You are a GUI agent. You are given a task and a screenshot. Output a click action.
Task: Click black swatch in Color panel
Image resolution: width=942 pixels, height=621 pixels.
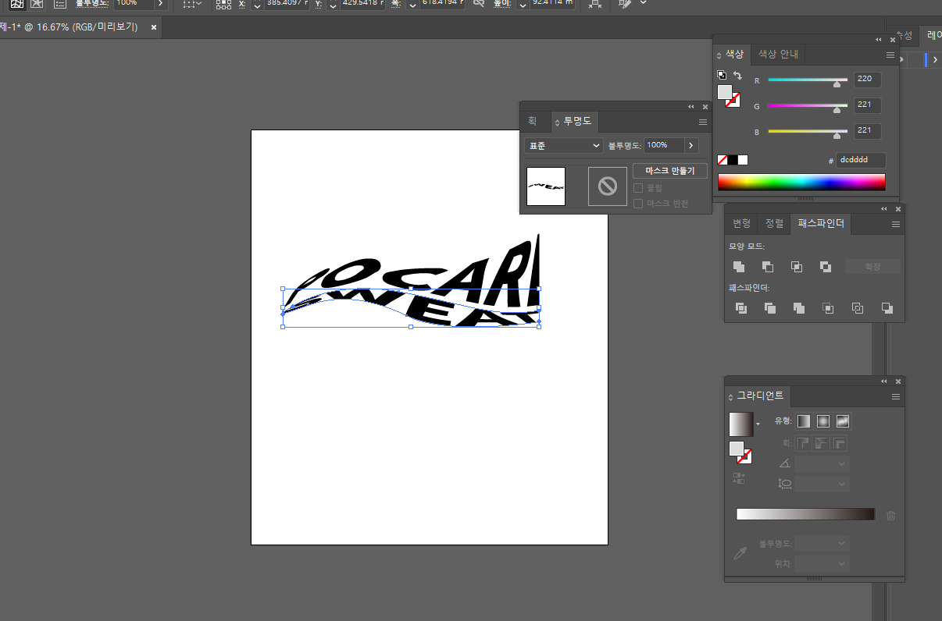tap(733, 160)
